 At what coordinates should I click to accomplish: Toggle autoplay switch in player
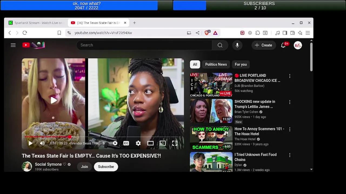point(115,143)
